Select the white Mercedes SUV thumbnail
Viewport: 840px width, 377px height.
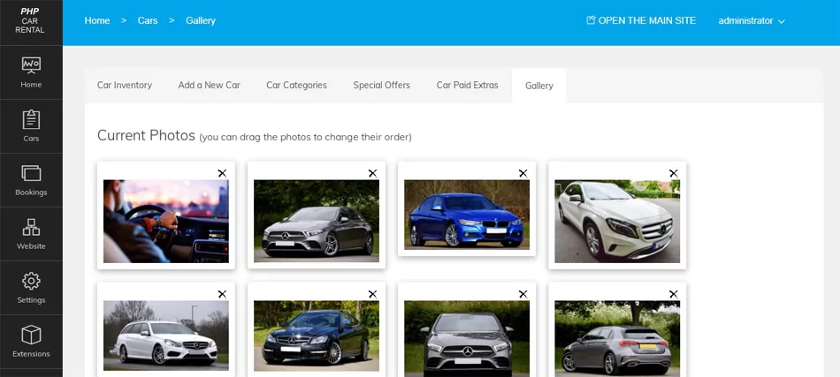(x=617, y=222)
